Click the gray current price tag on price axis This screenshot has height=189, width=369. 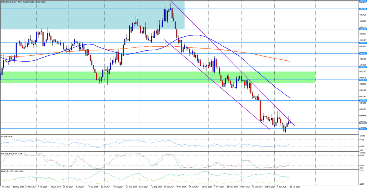click(363, 123)
